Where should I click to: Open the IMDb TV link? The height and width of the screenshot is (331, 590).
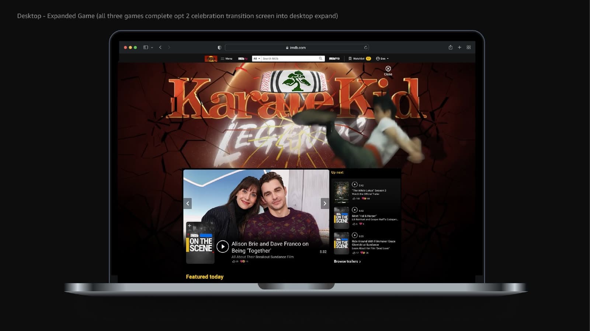[x=243, y=58]
